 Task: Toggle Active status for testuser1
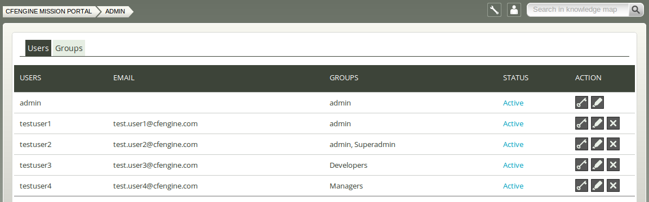(x=513, y=123)
